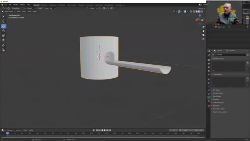Expand the Geometry Data panel
250x141 pixels.
click(219, 109)
